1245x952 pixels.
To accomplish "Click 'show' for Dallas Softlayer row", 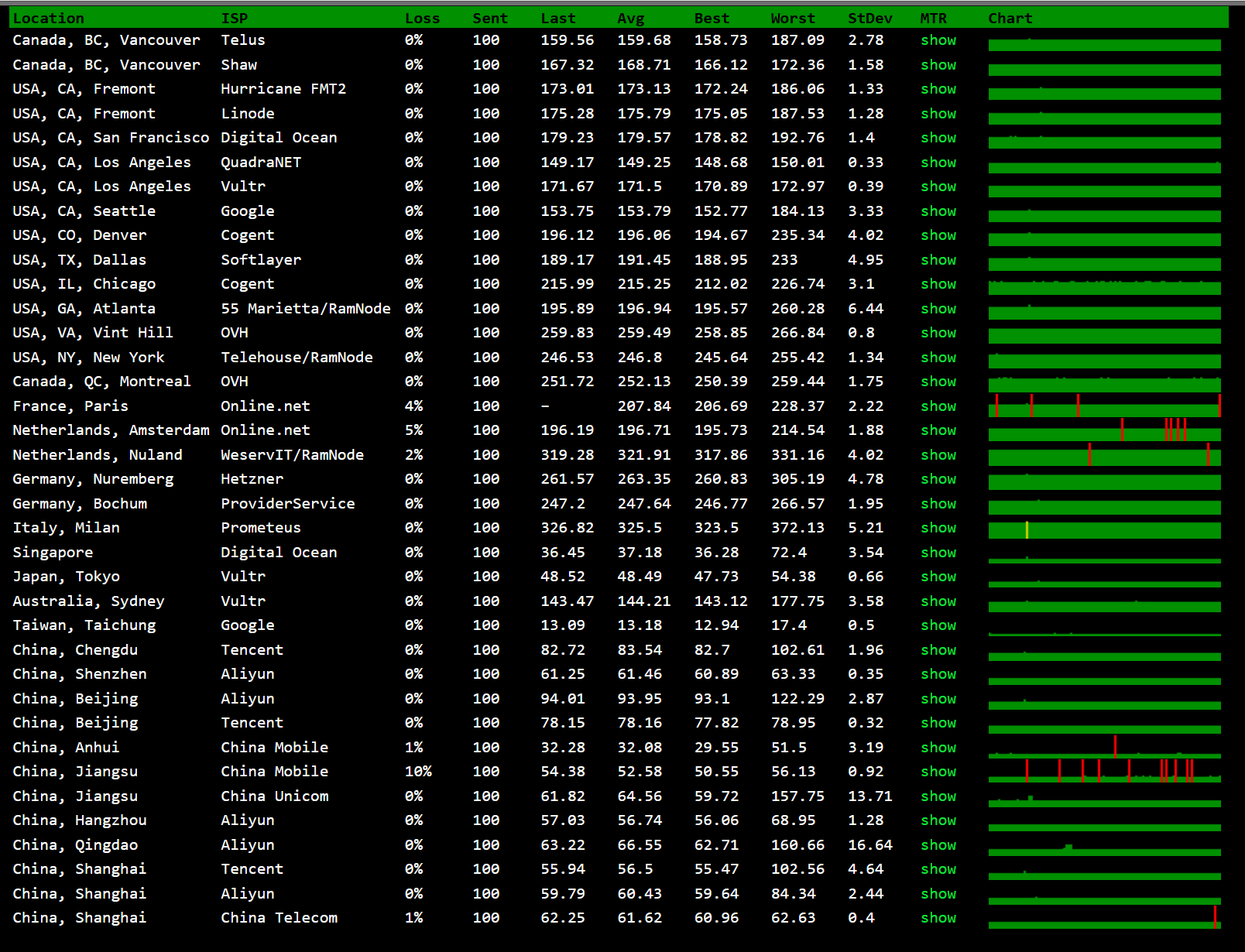I will pyautogui.click(x=938, y=260).
